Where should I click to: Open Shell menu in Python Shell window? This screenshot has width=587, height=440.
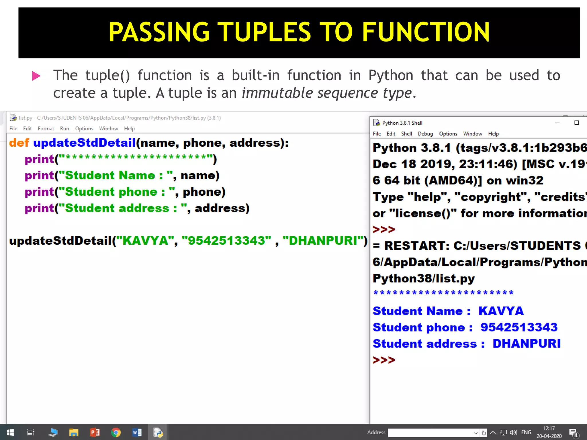tap(406, 134)
